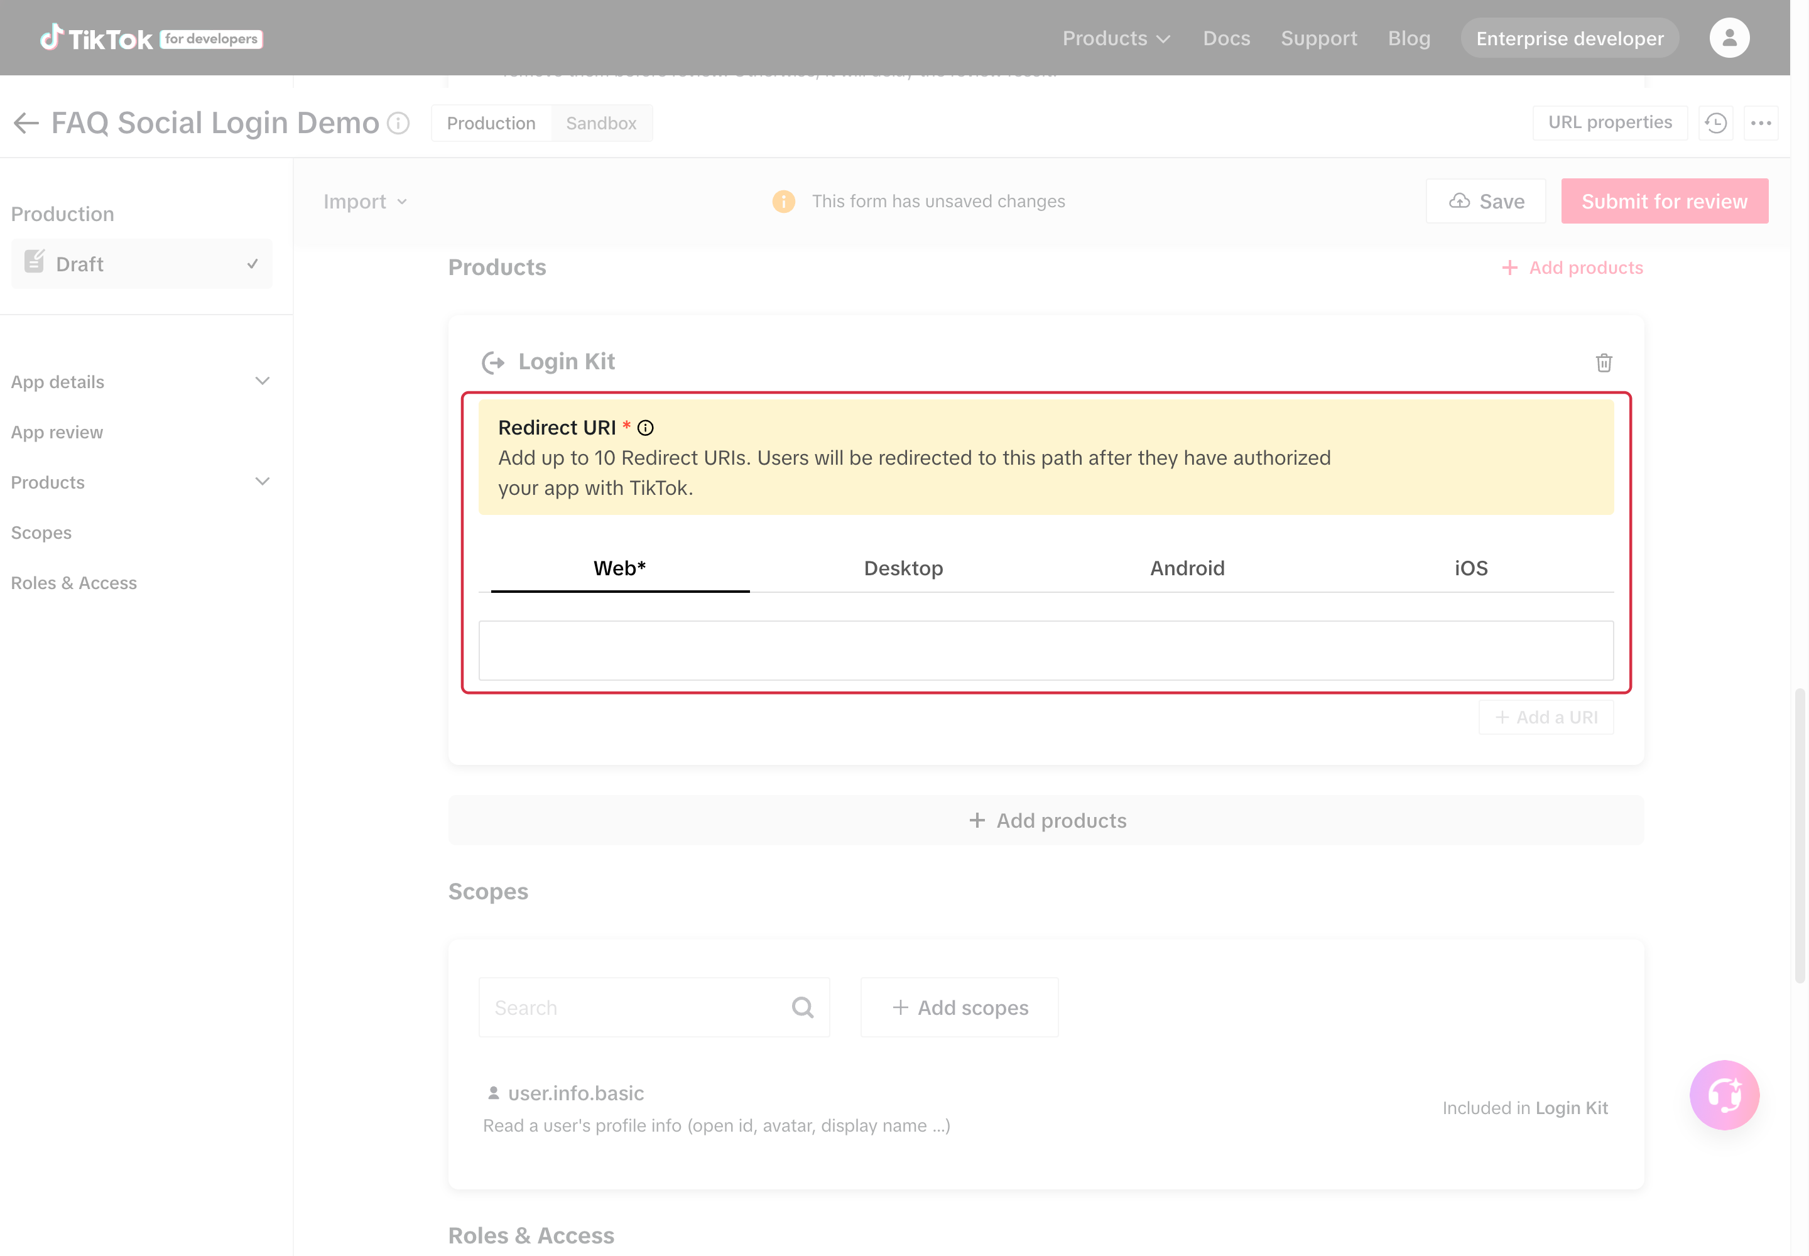
Task: Select the iOS redirect URI tab
Action: coord(1470,568)
